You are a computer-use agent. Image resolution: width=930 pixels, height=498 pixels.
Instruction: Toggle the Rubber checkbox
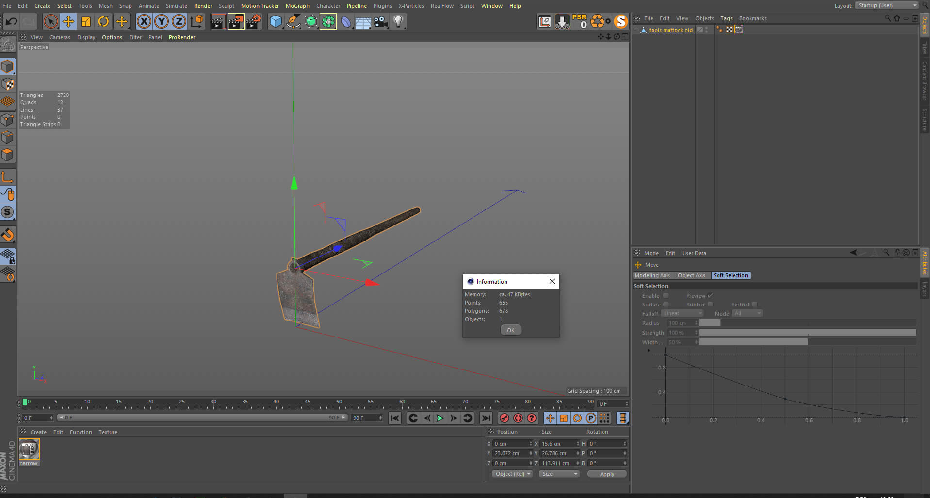tap(710, 304)
